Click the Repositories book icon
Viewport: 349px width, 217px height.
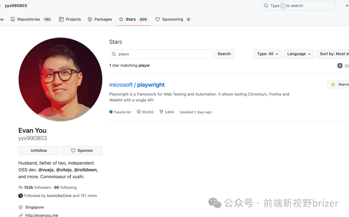click(13, 19)
